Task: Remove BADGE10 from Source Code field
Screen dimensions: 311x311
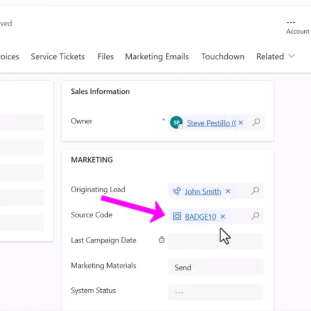Action: (223, 216)
